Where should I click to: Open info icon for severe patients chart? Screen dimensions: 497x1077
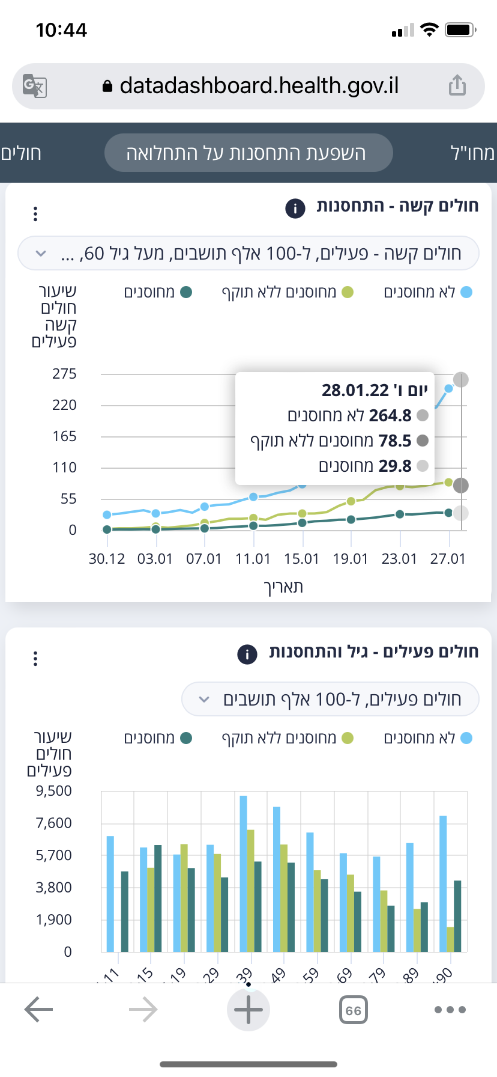[295, 209]
